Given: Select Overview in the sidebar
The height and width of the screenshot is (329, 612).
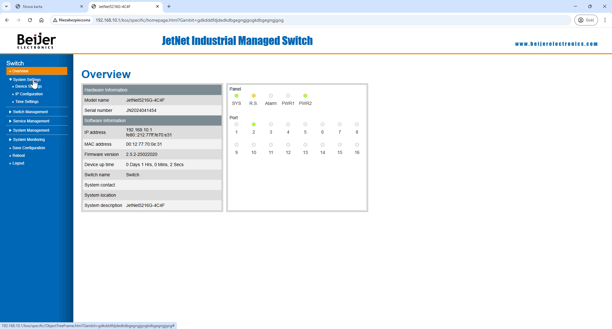Looking at the screenshot, I should (x=37, y=71).
